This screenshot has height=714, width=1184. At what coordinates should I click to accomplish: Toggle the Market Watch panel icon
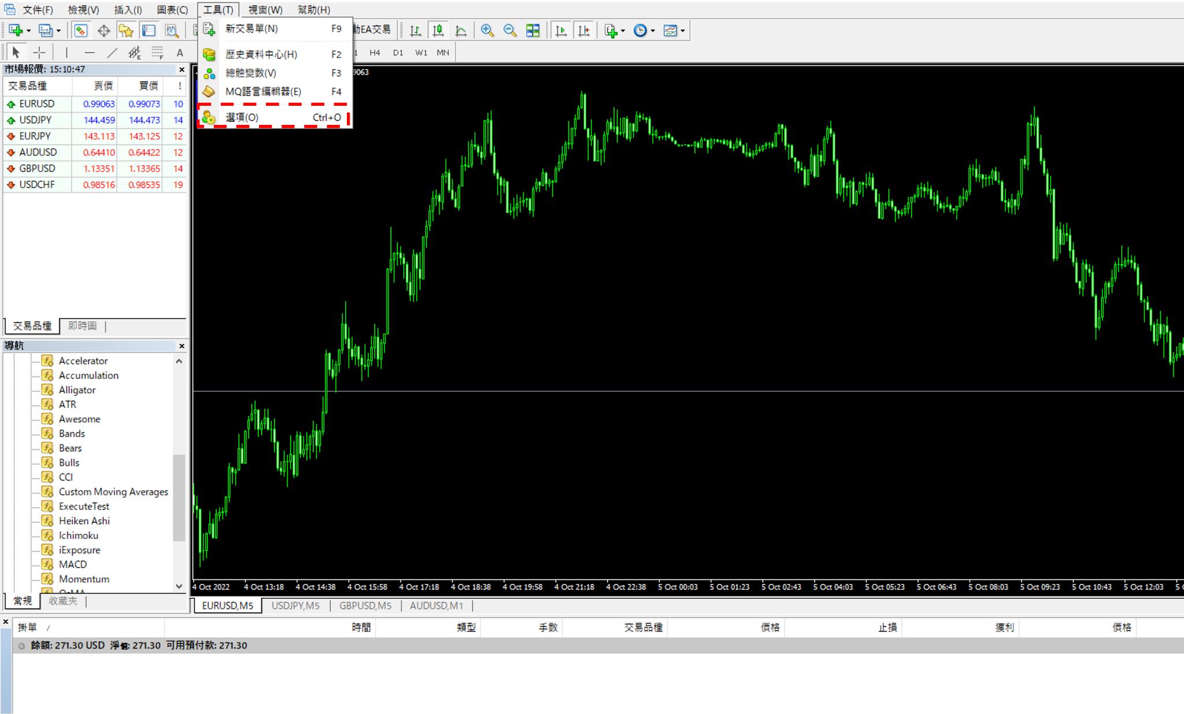click(81, 31)
